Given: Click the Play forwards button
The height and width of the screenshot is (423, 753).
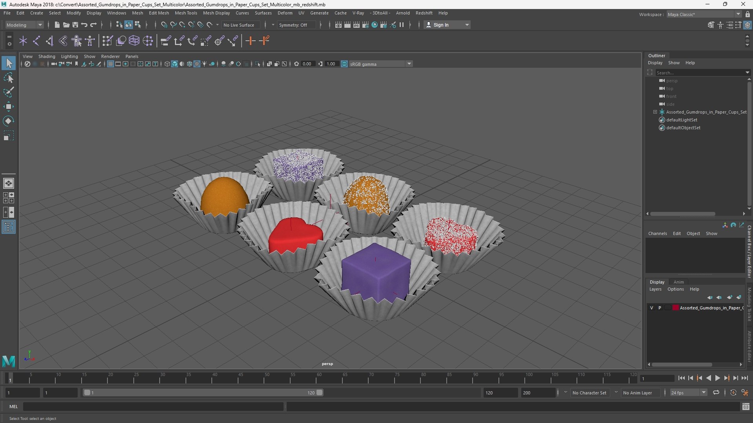Looking at the screenshot, I should click(x=717, y=378).
